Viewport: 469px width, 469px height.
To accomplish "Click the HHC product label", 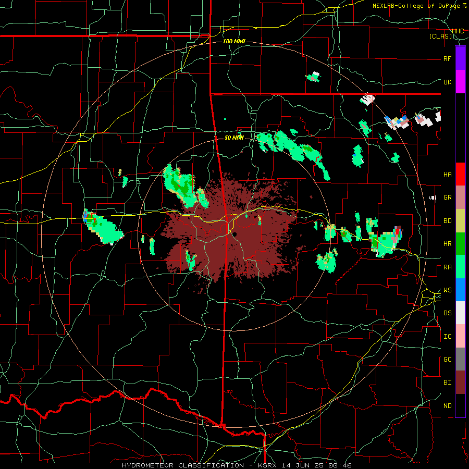I will pos(458,31).
